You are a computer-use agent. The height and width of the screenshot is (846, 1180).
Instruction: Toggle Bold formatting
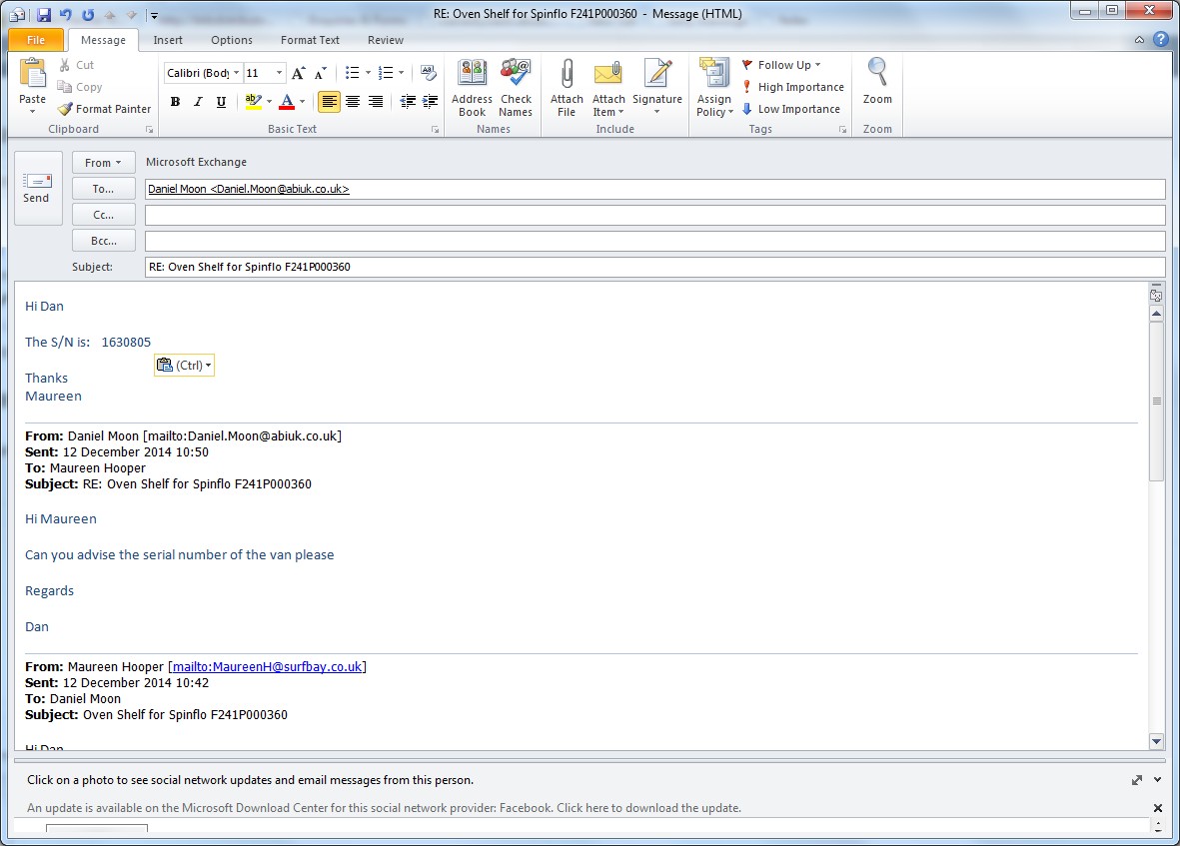(x=176, y=102)
